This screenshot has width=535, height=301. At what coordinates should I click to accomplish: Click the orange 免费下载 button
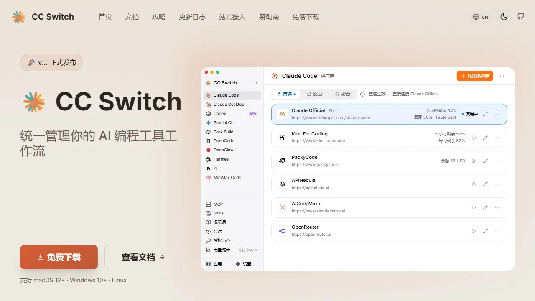point(59,257)
